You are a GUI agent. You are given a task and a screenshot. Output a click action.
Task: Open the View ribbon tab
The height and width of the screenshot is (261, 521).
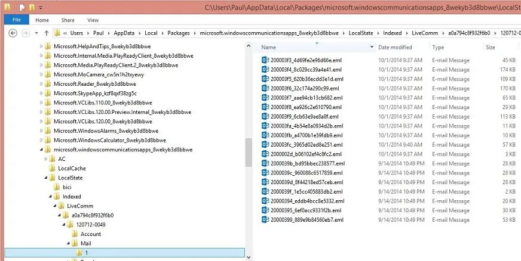(x=93, y=20)
